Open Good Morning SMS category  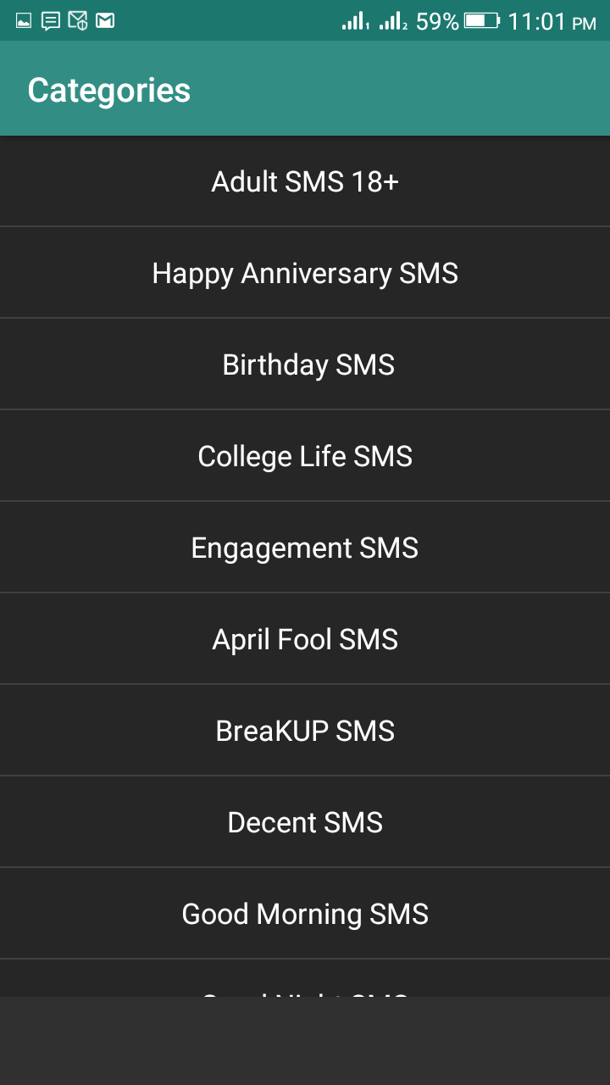305,914
